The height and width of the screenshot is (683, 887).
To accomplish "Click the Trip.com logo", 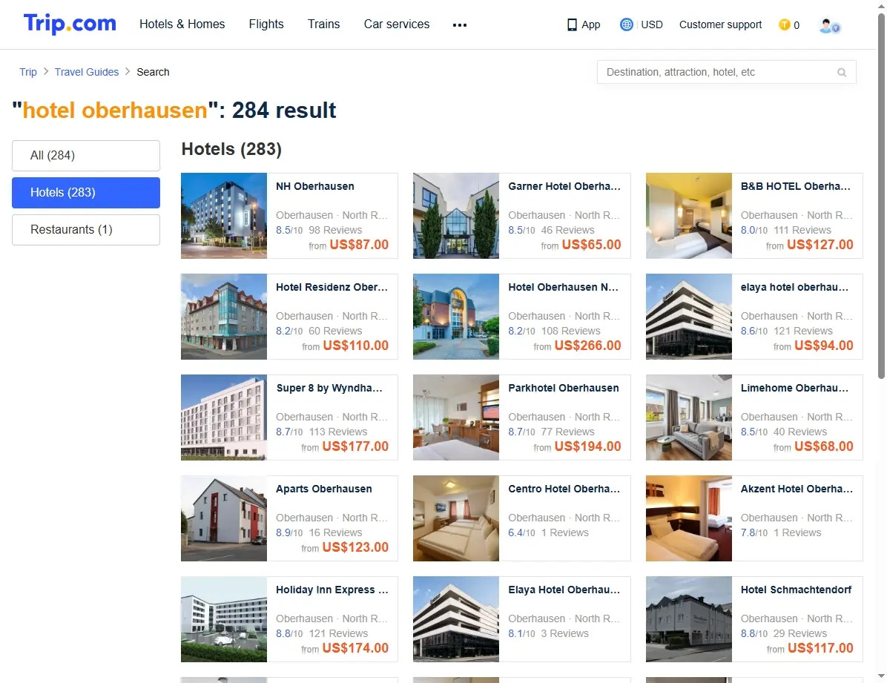I will [x=70, y=24].
